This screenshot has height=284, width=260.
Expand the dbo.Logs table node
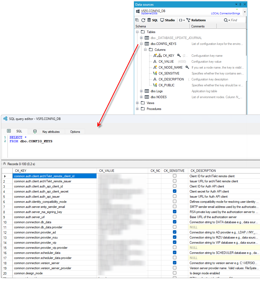pyautogui.click(x=141, y=91)
